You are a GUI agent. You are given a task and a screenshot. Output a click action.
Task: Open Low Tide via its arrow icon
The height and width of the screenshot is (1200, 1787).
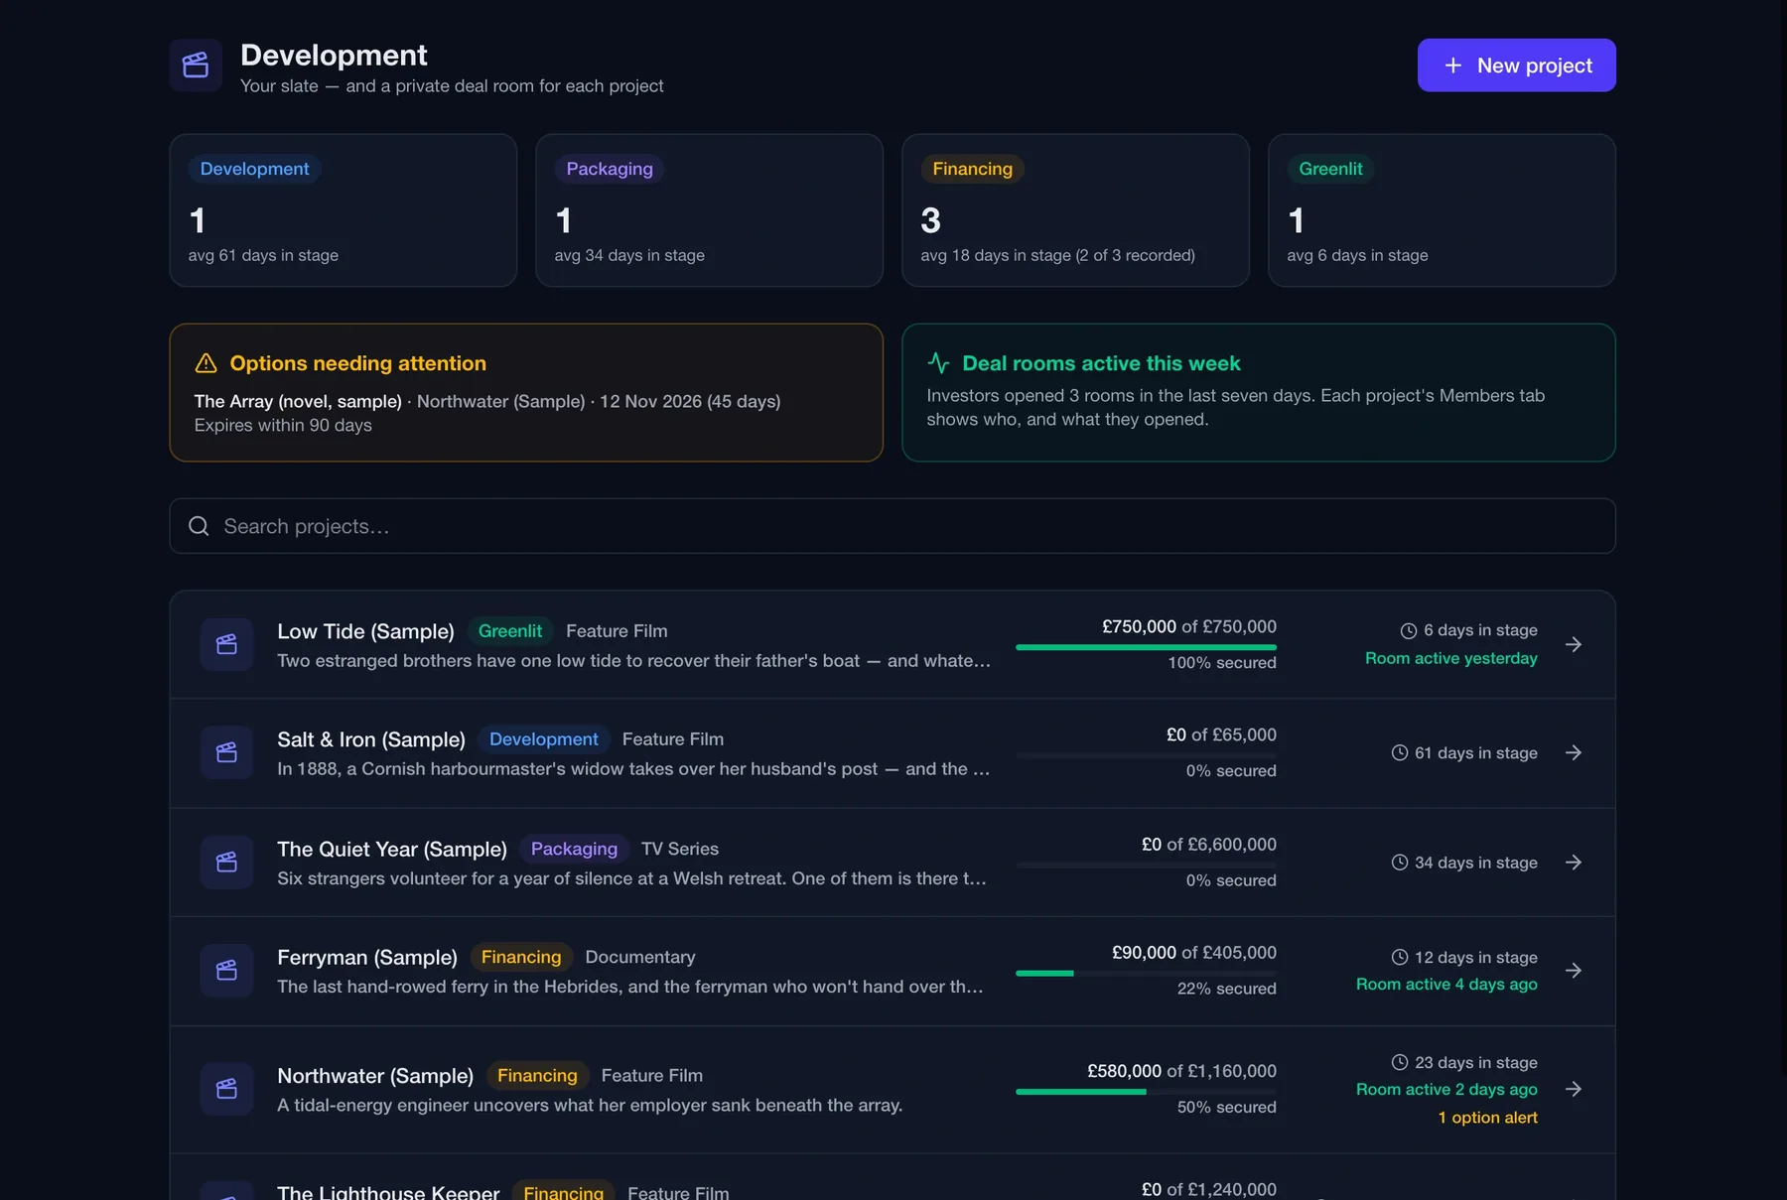point(1574,644)
